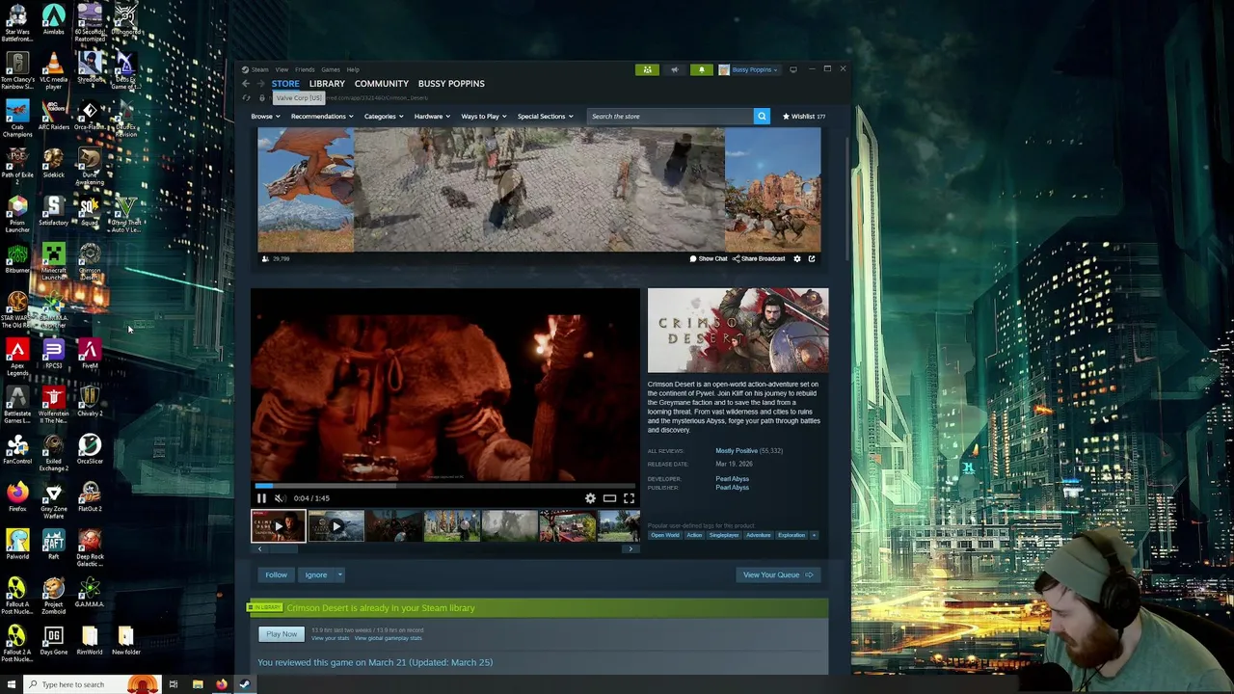Seek along the trailer progress bar

444,487
